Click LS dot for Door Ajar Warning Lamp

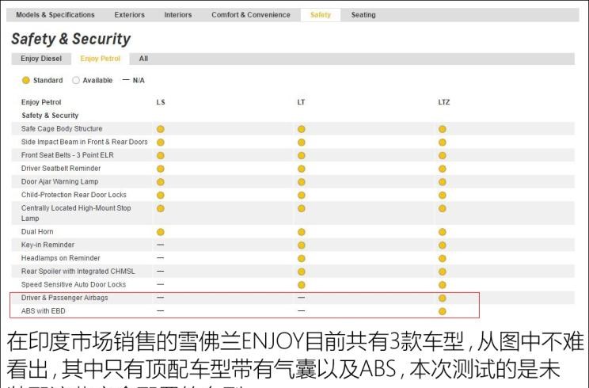[161, 182]
